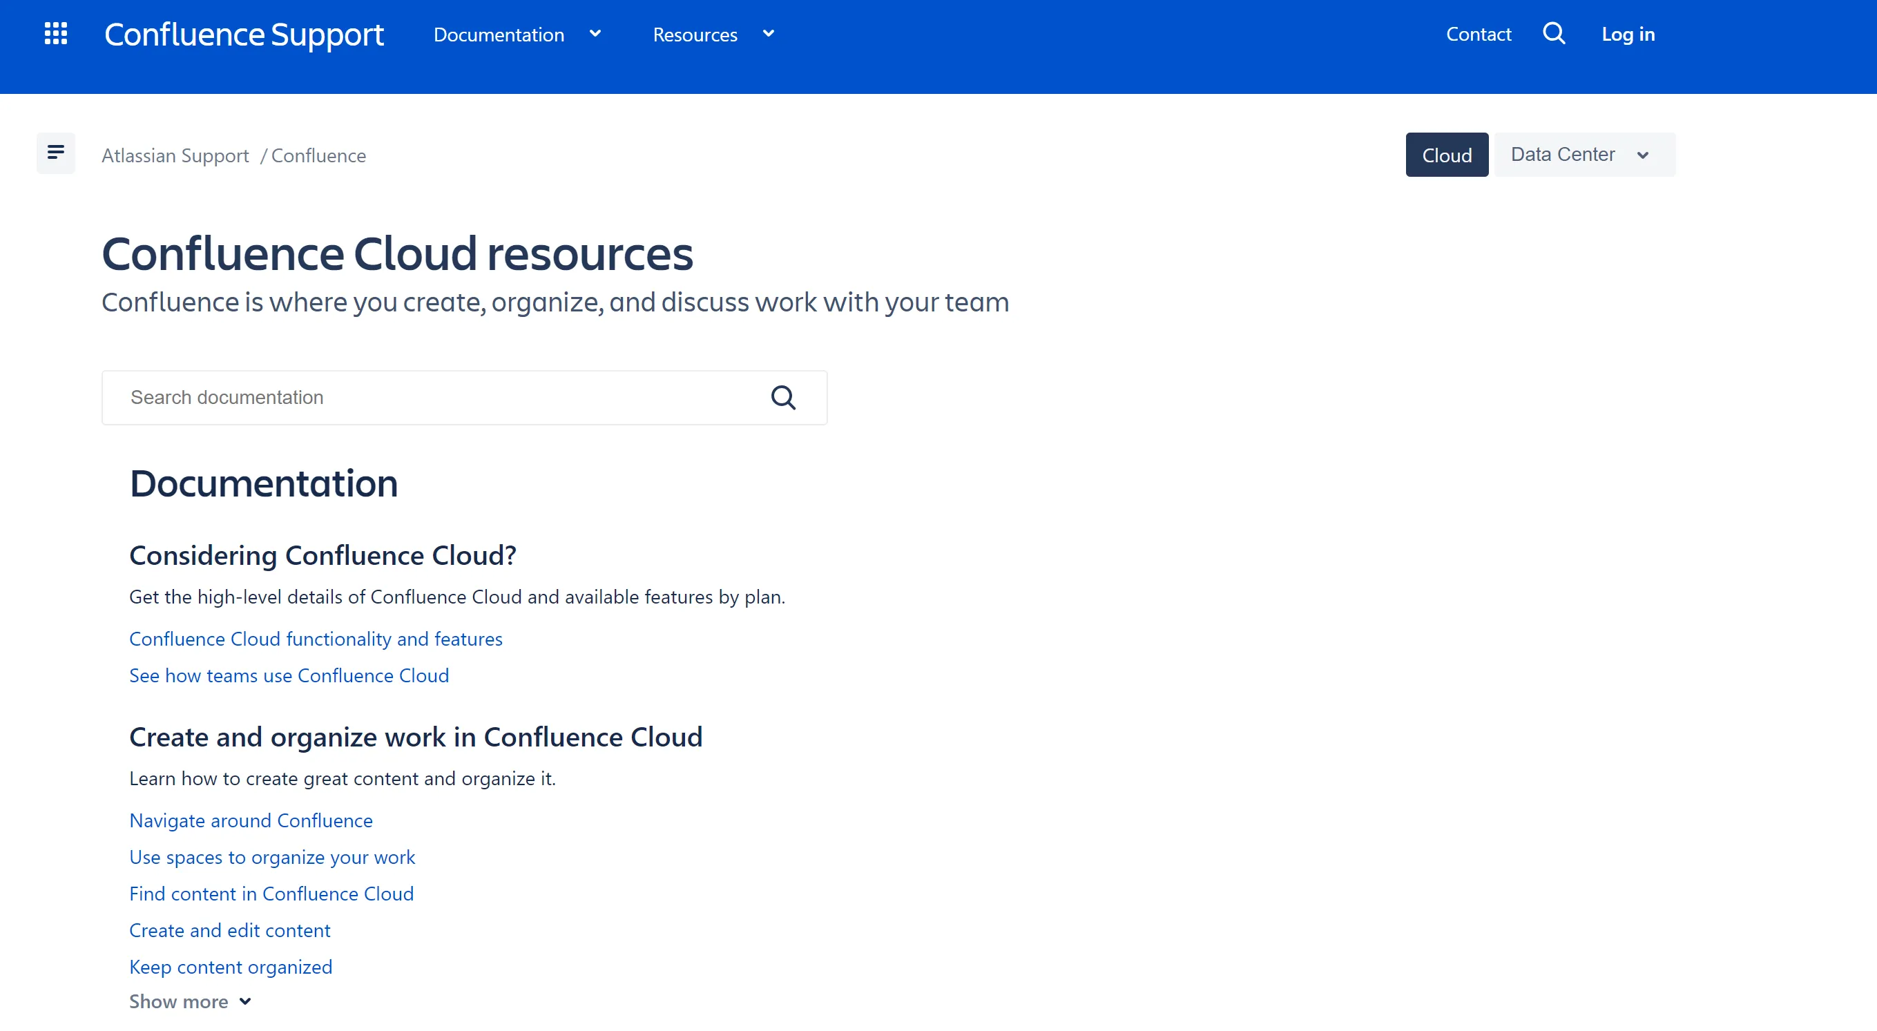Open the Confluence breadcrumb link
This screenshot has width=1877, height=1031.
[x=318, y=155]
